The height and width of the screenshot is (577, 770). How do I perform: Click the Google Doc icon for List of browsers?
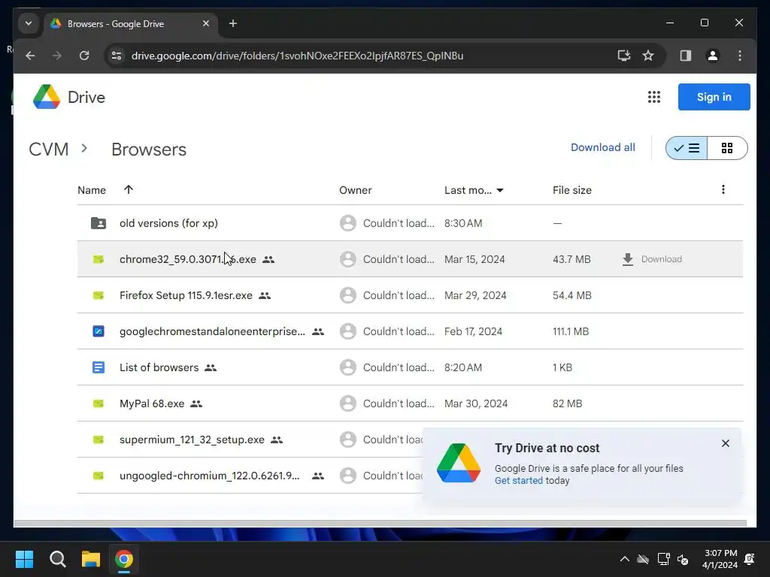[99, 367]
